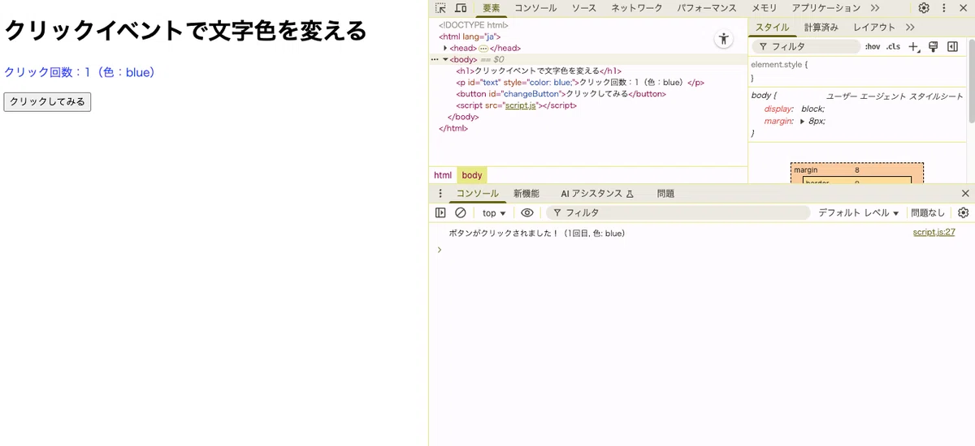Open the ネットワーク tab
Image resolution: width=975 pixels, height=446 pixels.
click(637, 8)
